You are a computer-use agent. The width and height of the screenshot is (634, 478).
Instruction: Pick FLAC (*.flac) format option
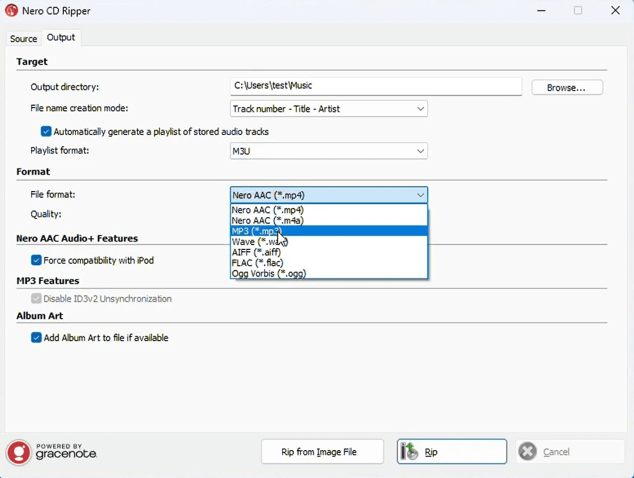329,263
